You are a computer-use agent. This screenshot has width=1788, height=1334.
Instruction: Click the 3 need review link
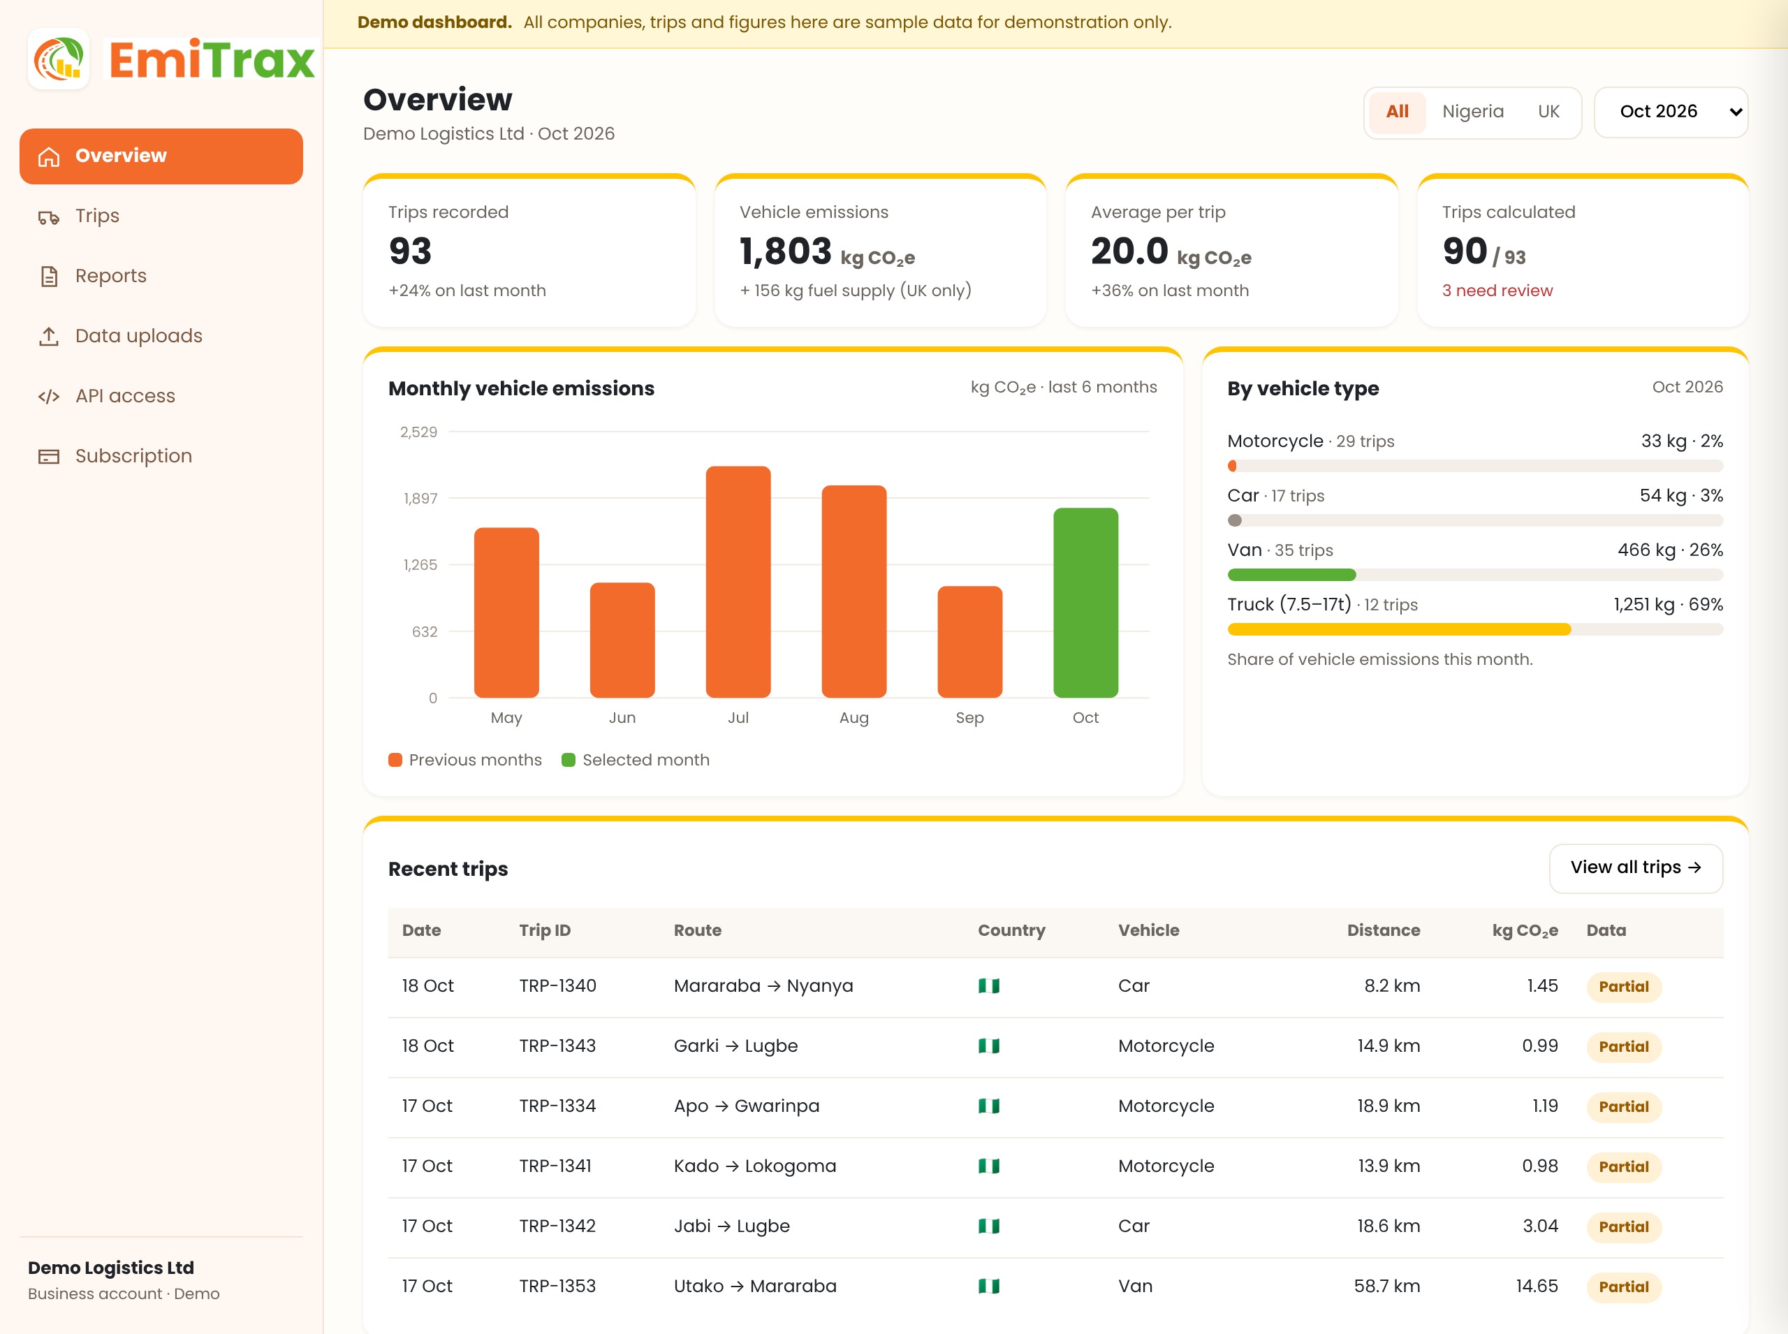point(1497,291)
